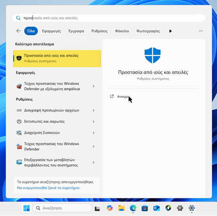The height and width of the screenshot is (216, 217).
Task: Click the back arrow in search filters
Action: coord(19,31)
